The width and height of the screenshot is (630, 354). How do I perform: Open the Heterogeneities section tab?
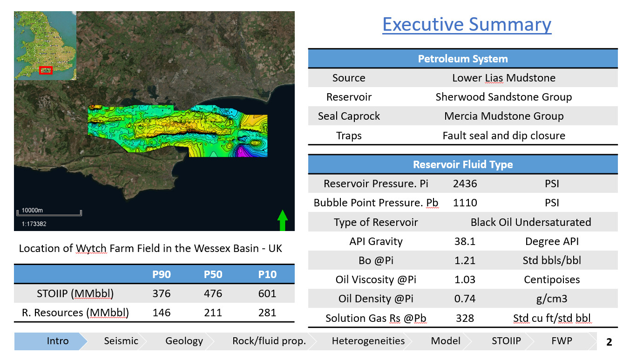pos(368,341)
